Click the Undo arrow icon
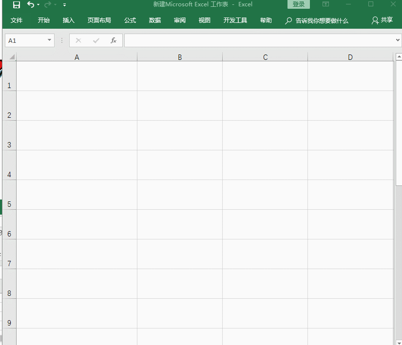The image size is (402, 345). 31,4
